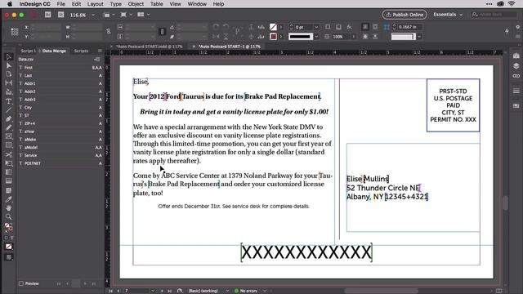Open the arrange documents dropdown
Screen dimensions: 523x294
tap(144, 15)
